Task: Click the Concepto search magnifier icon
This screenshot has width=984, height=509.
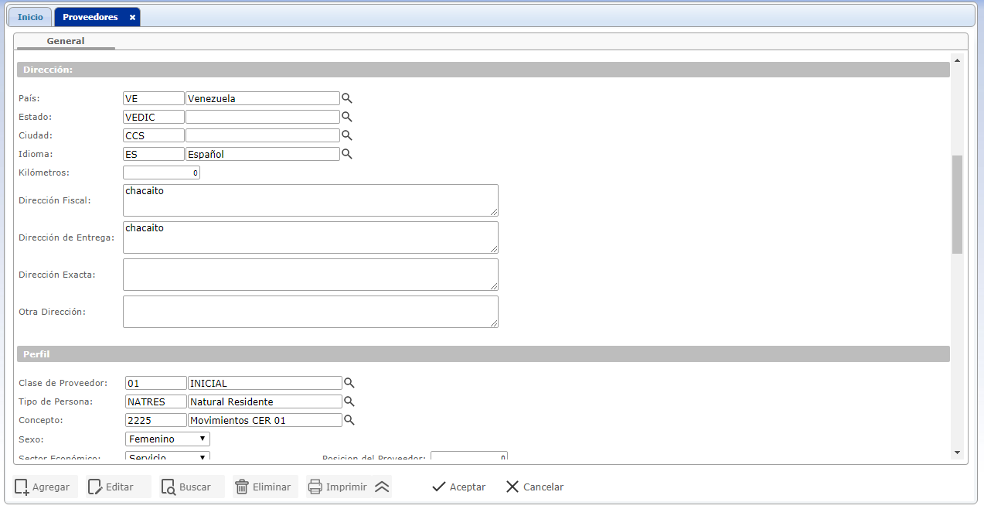Action: (x=349, y=420)
